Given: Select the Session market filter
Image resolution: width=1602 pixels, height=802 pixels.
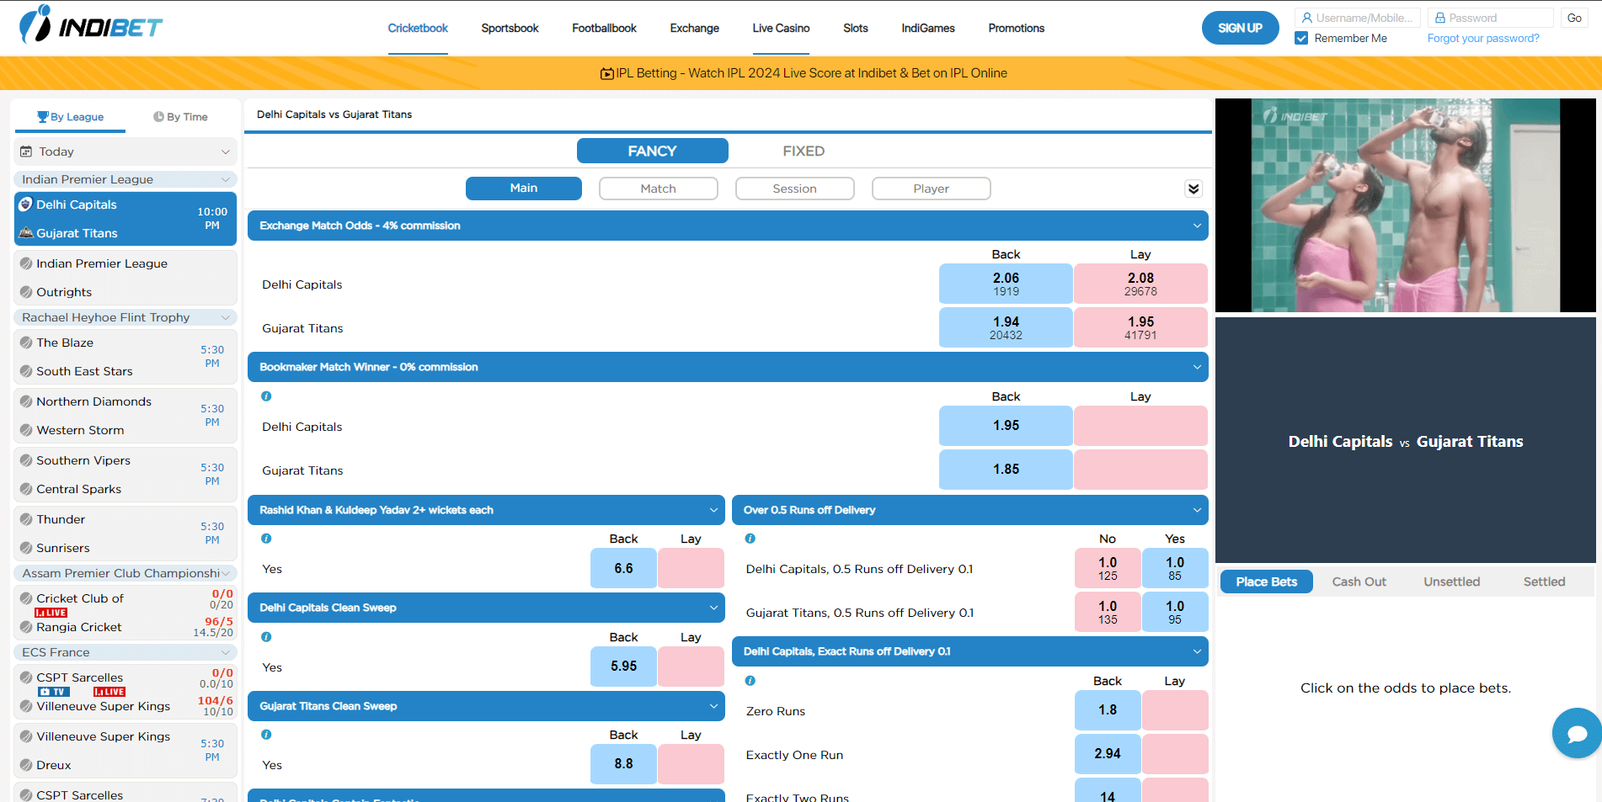Looking at the screenshot, I should click(x=794, y=188).
